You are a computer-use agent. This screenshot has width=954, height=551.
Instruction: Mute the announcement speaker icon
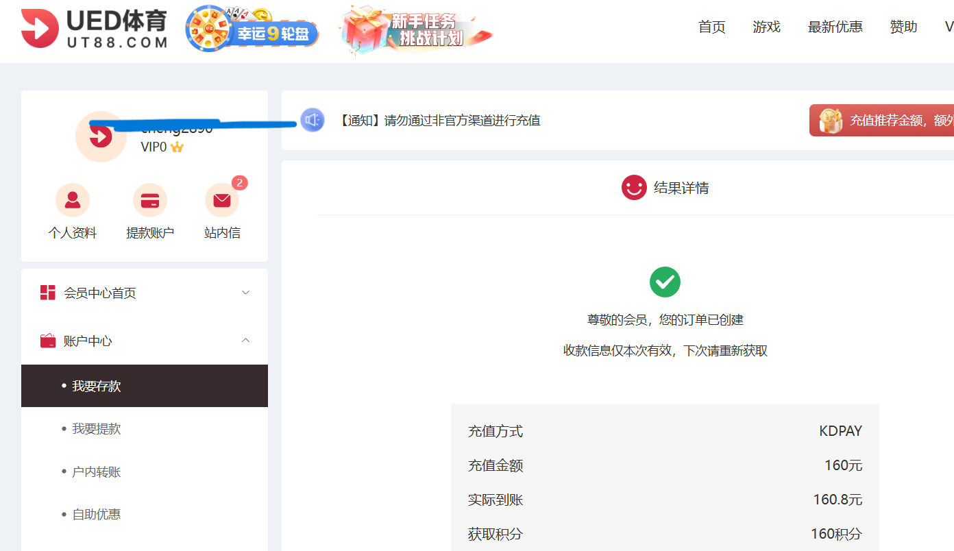313,119
